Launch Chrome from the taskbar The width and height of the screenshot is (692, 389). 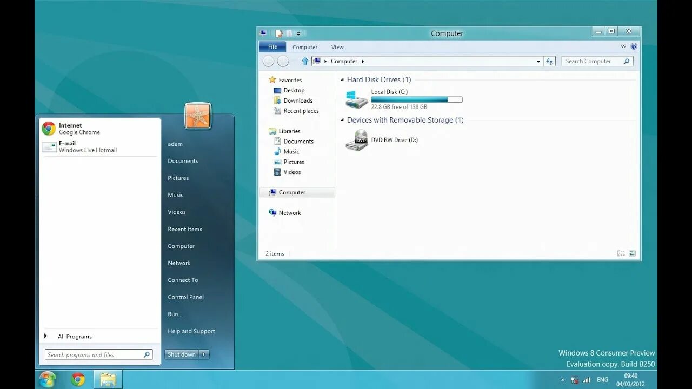coord(78,380)
